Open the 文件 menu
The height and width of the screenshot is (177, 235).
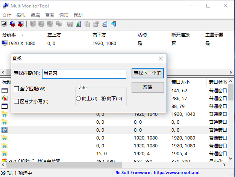coord(7,15)
